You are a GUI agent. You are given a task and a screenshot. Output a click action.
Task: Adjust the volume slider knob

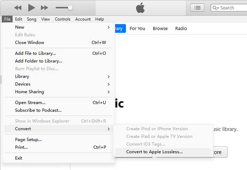tap(70, 8)
